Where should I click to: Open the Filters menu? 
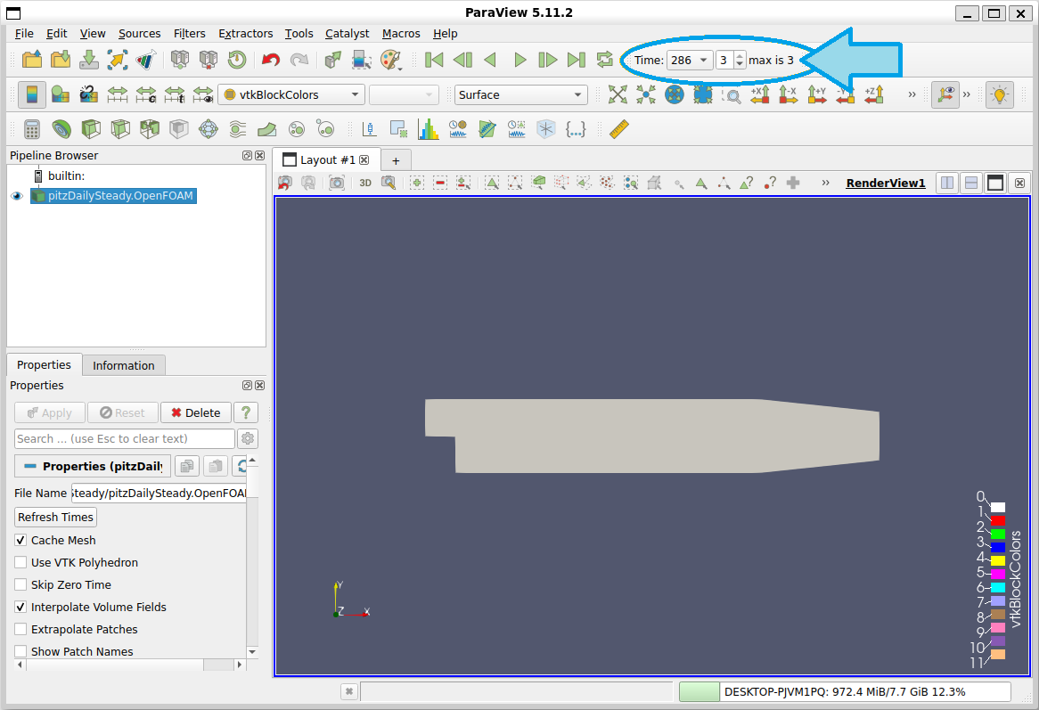[x=190, y=33]
